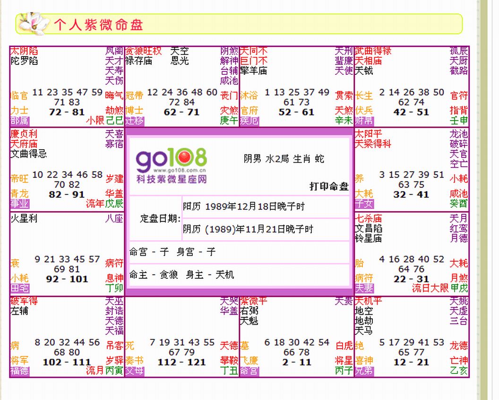Click the 流日大限 marker text
This screenshot has height=400, width=499.
430,288
